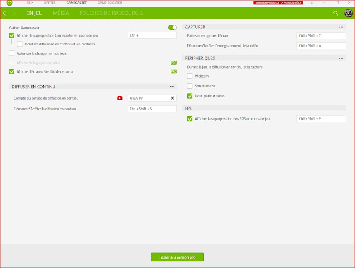Select the EN JEU sub-tab

click(x=34, y=13)
